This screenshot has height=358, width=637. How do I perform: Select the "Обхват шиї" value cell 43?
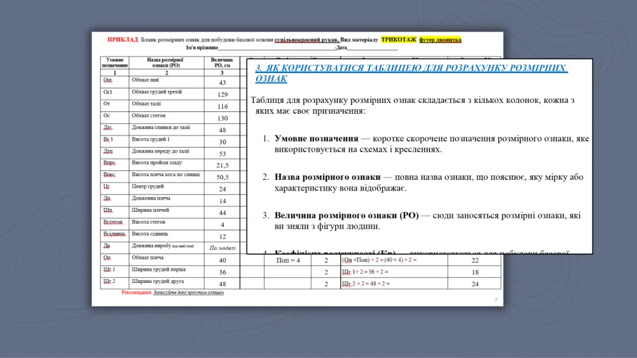[222, 83]
